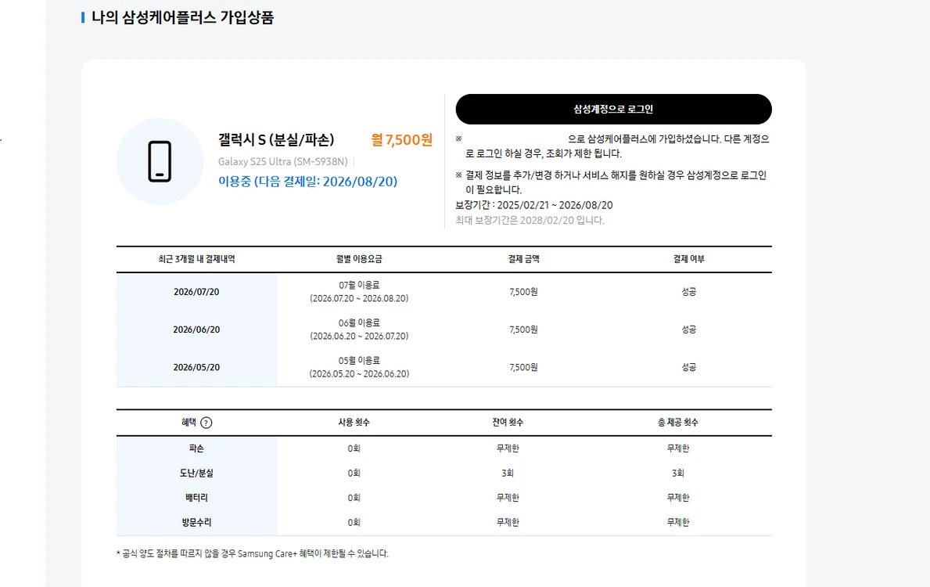Select the 2026/06/20 payment date cell
The image size is (930, 587).
[x=196, y=330]
